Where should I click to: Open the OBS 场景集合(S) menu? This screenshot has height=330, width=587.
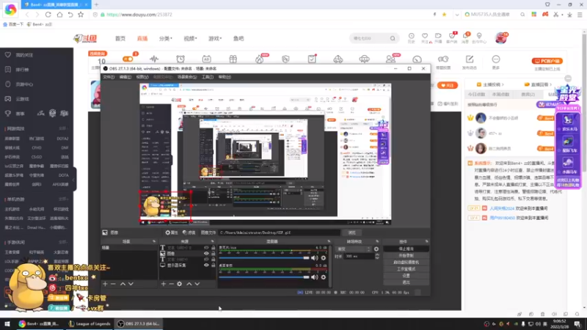coord(187,77)
